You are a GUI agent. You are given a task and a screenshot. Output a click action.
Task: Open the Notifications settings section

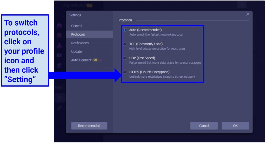[x=89, y=43]
